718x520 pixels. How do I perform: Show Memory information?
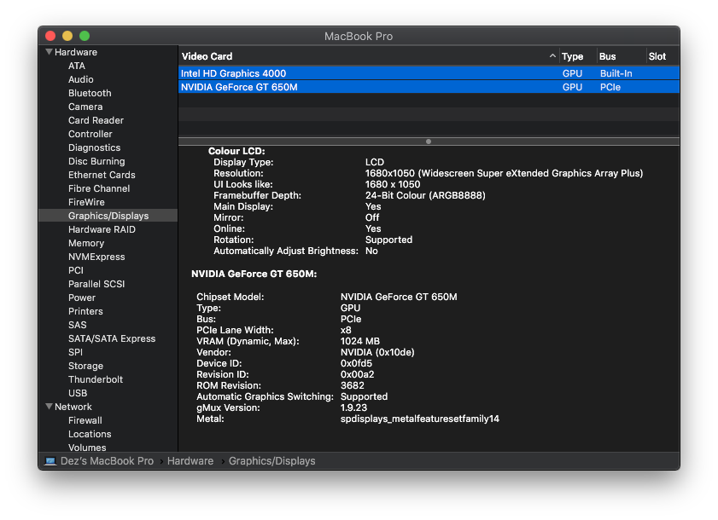pyautogui.click(x=86, y=243)
